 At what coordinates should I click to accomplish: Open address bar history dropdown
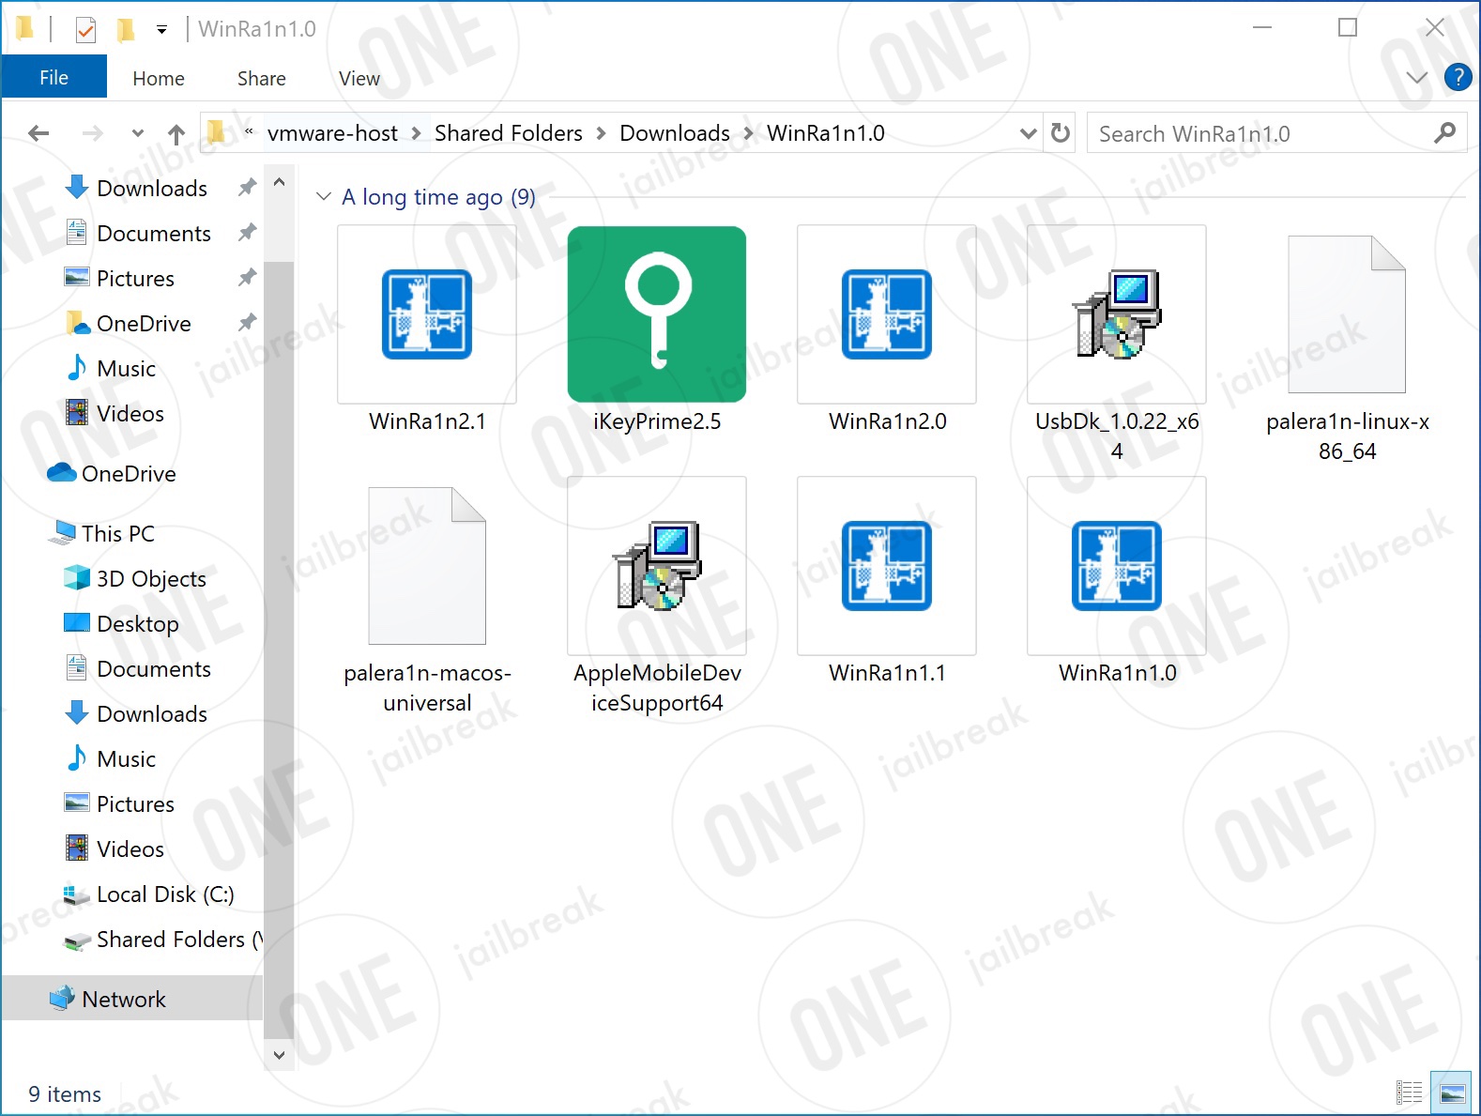(x=1028, y=133)
